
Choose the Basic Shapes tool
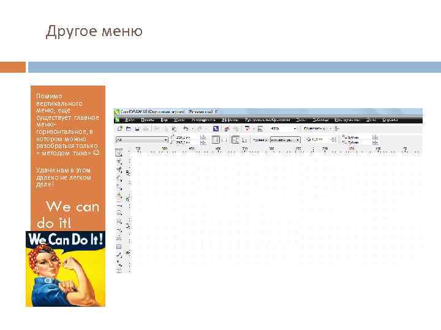coord(119,230)
